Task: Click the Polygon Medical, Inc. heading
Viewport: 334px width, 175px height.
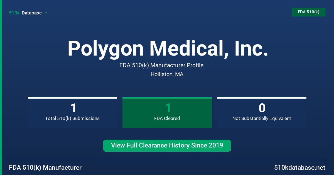Action: tap(168, 49)
